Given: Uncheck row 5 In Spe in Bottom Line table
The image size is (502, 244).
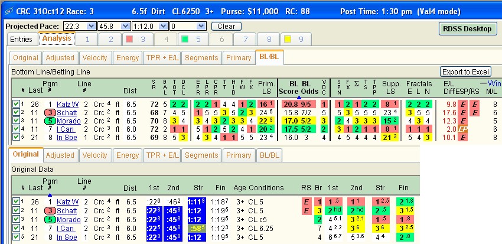Looking at the screenshot, I should [16, 138].
